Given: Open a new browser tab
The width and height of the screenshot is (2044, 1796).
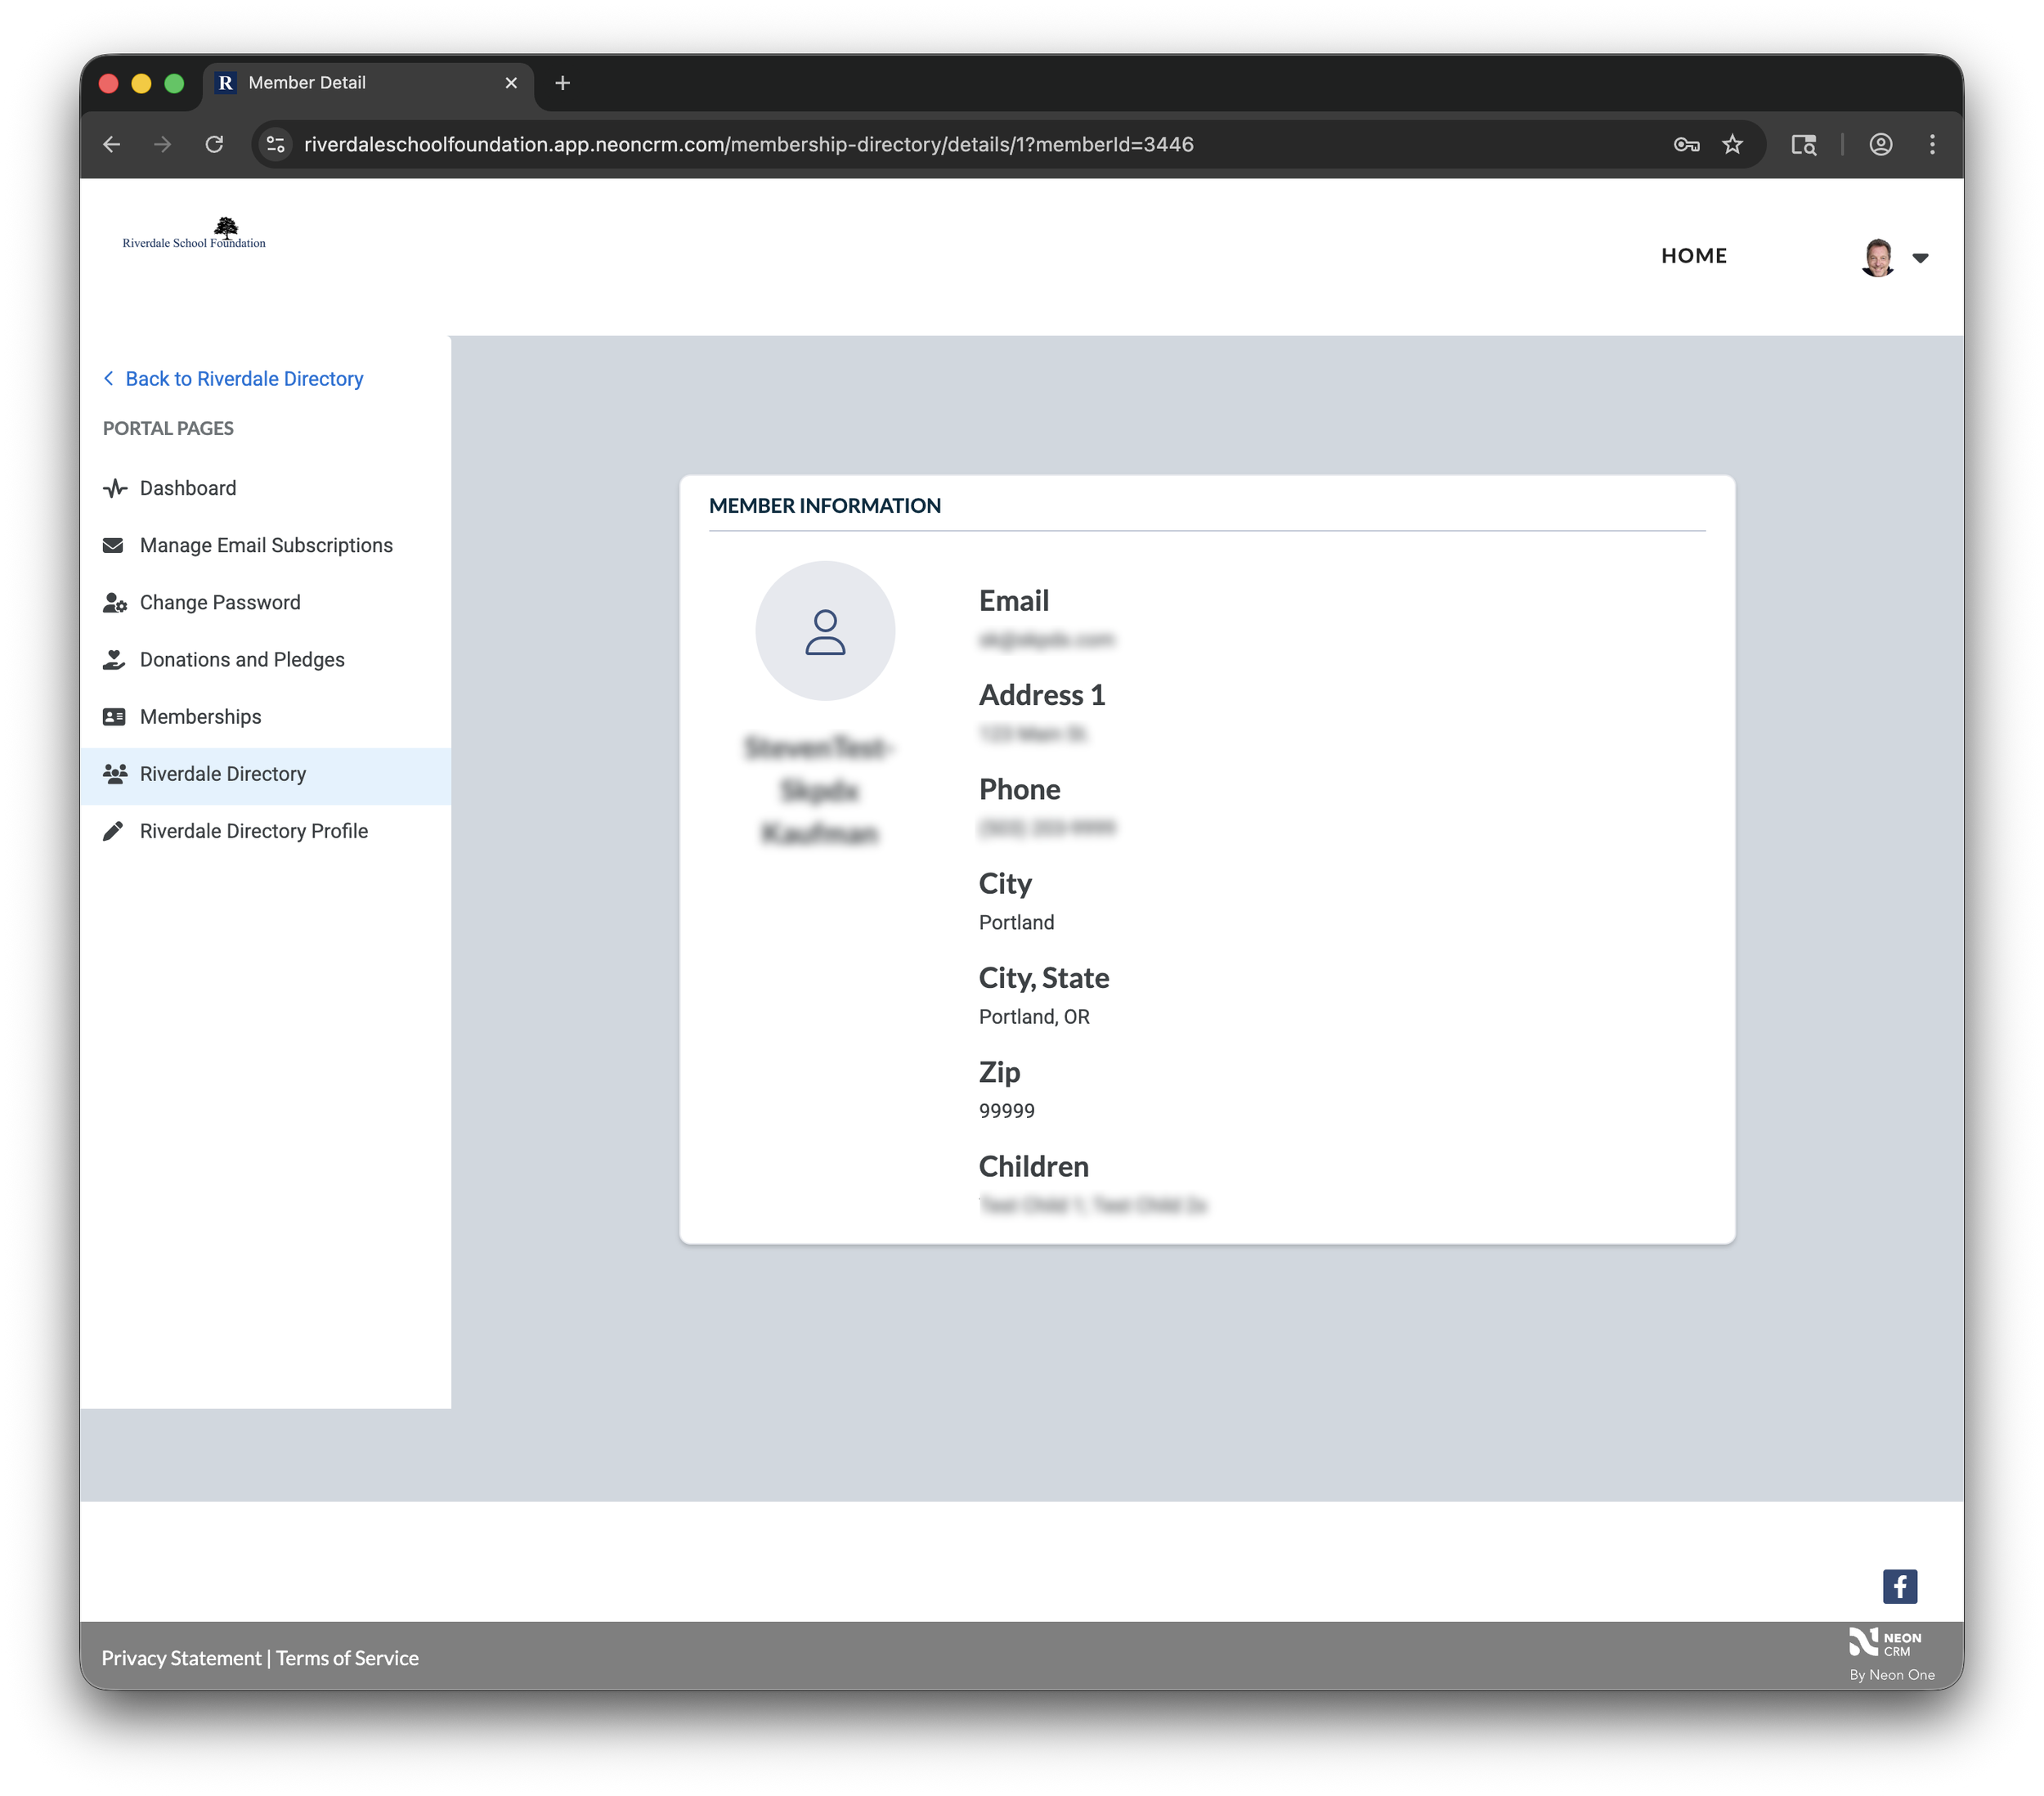Looking at the screenshot, I should (x=562, y=83).
